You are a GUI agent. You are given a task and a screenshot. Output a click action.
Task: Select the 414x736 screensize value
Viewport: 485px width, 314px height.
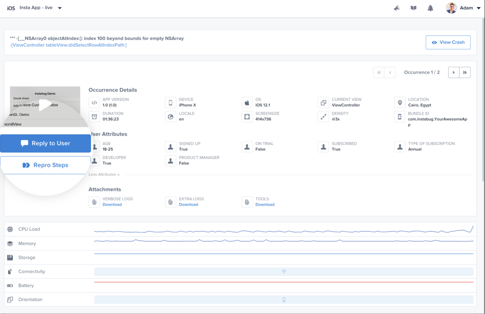263,119
